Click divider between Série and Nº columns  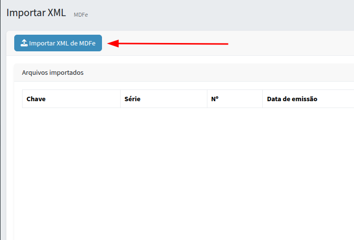tap(207, 99)
